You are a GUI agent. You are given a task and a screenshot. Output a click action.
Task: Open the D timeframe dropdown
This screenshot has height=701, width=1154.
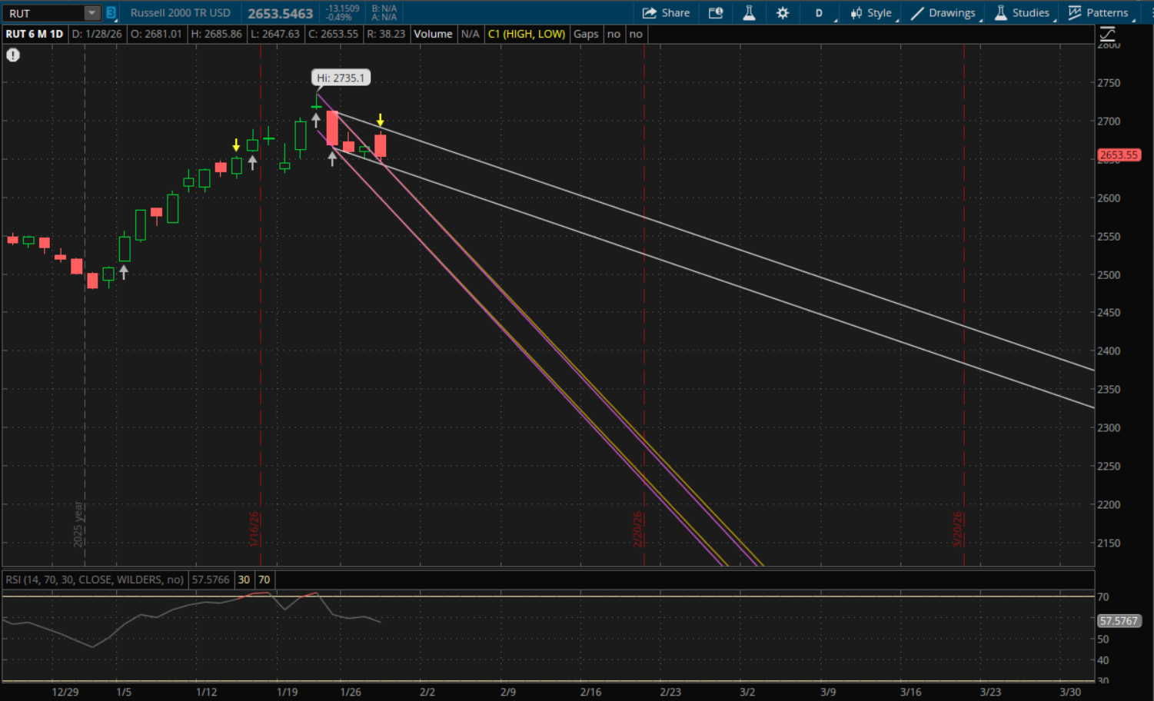pyautogui.click(x=820, y=13)
